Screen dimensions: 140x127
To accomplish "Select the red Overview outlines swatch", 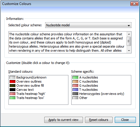I will [13, 81].
